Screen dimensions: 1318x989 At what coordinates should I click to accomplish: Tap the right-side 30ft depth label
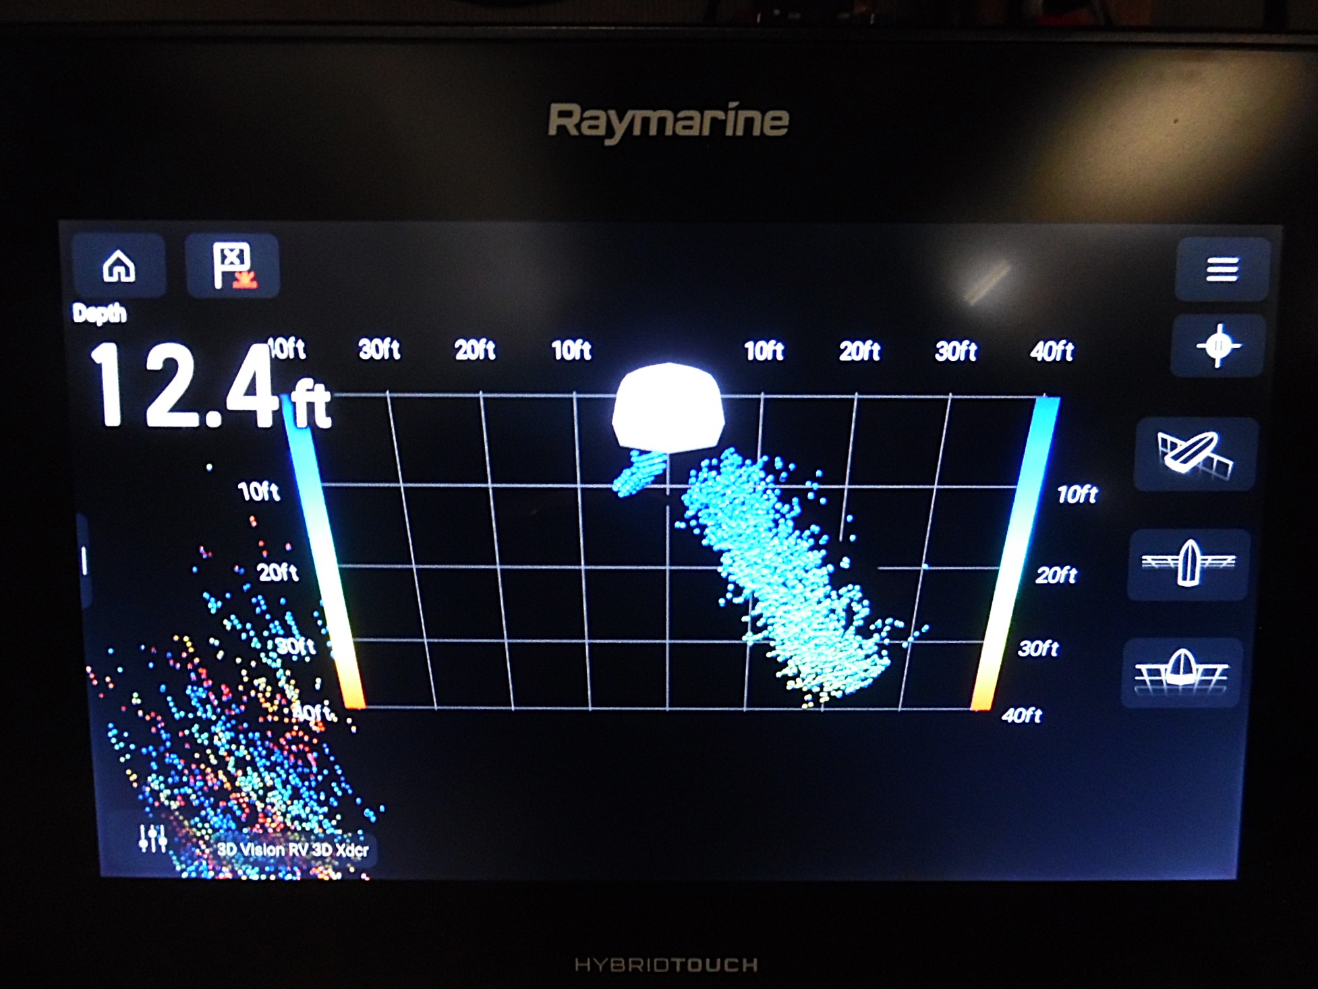1038,648
